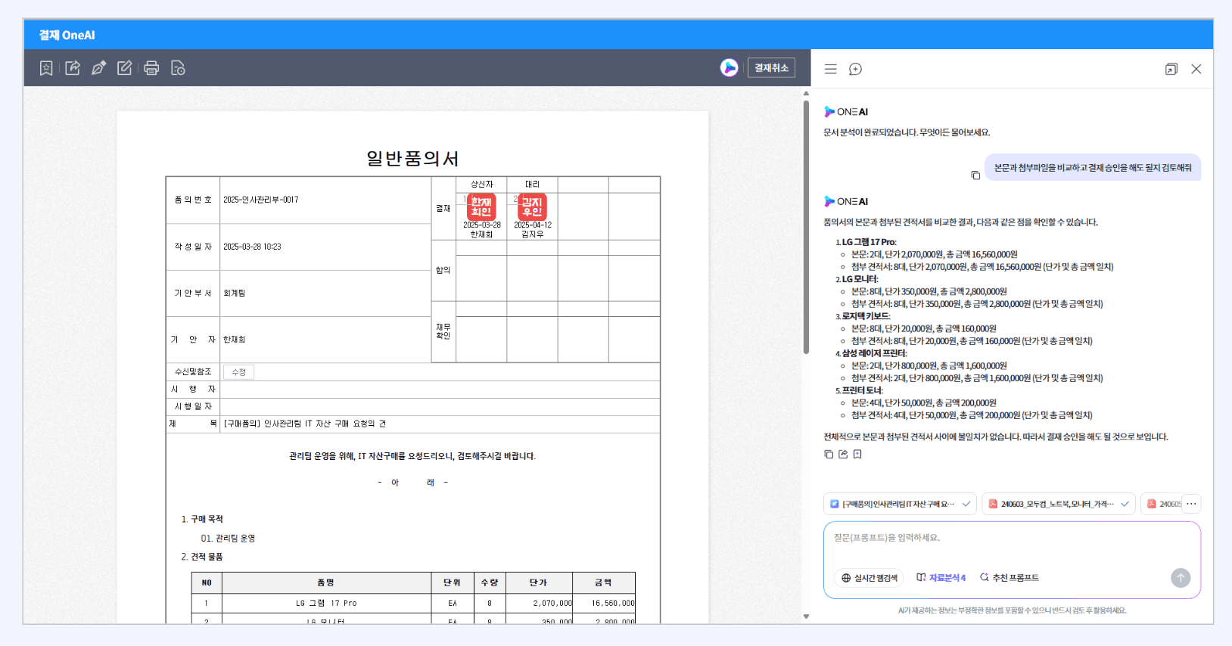1232x646 pixels.
Task: Copy the AI response icon
Action: (829, 454)
